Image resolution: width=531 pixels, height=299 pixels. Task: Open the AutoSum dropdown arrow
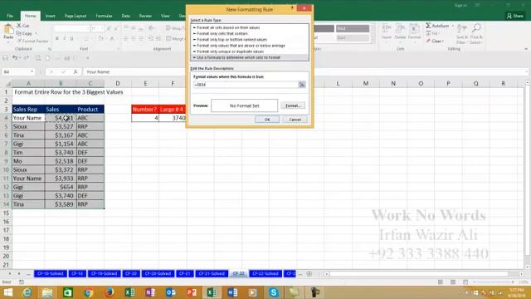click(x=452, y=26)
